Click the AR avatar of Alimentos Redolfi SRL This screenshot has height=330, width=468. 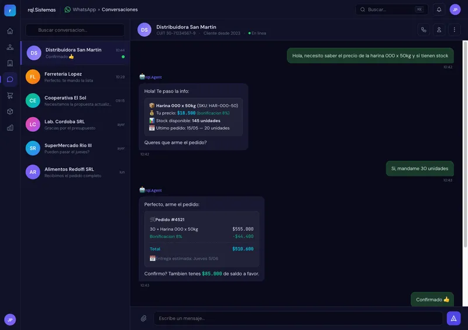point(33,172)
